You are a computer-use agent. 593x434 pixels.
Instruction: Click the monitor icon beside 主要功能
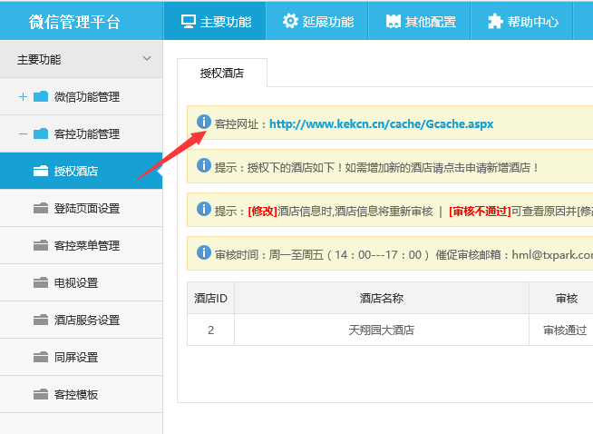189,21
